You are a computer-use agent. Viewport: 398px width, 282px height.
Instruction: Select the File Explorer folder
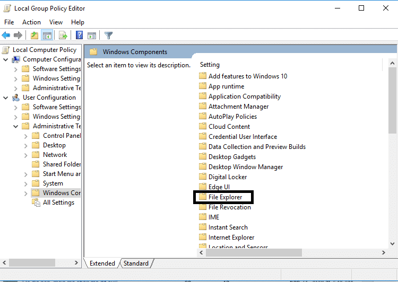[x=225, y=197]
